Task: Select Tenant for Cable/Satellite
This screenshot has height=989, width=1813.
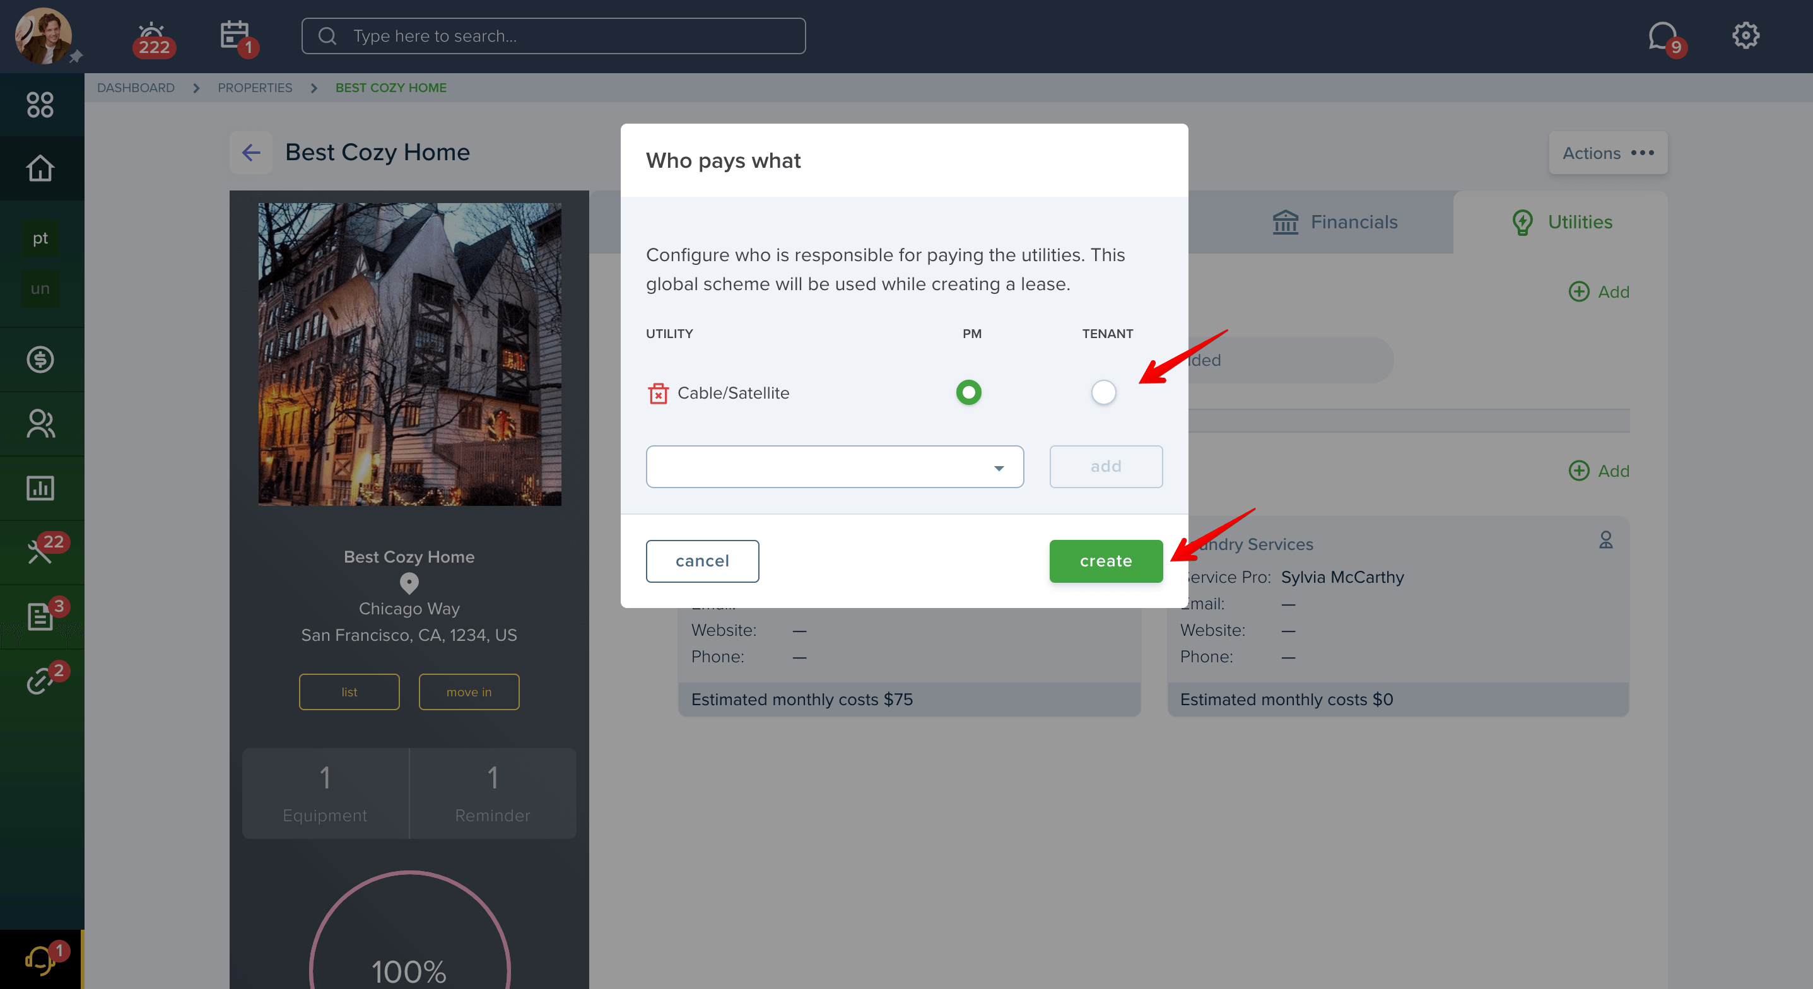Action: click(1103, 392)
